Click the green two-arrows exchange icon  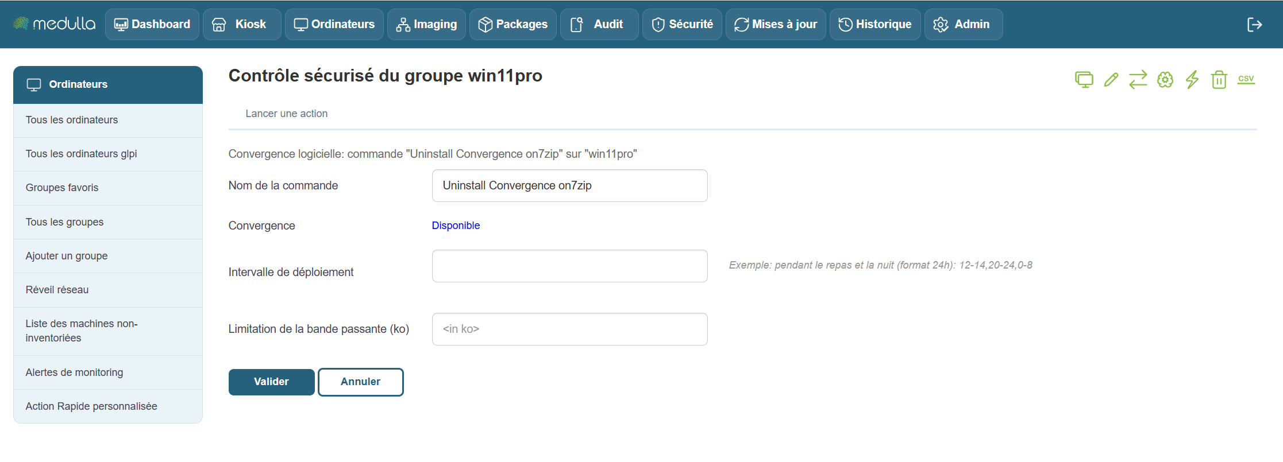pyautogui.click(x=1138, y=80)
